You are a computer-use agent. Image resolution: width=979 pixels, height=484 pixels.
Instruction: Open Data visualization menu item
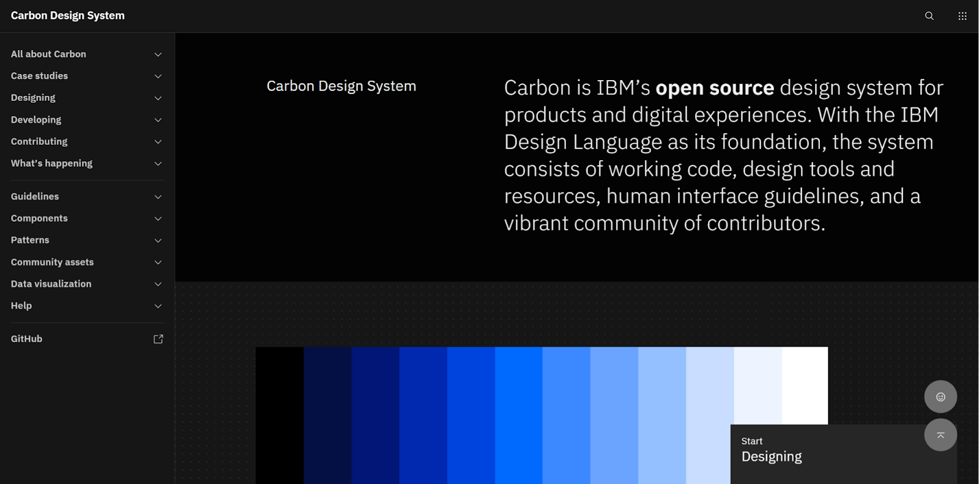[87, 284]
